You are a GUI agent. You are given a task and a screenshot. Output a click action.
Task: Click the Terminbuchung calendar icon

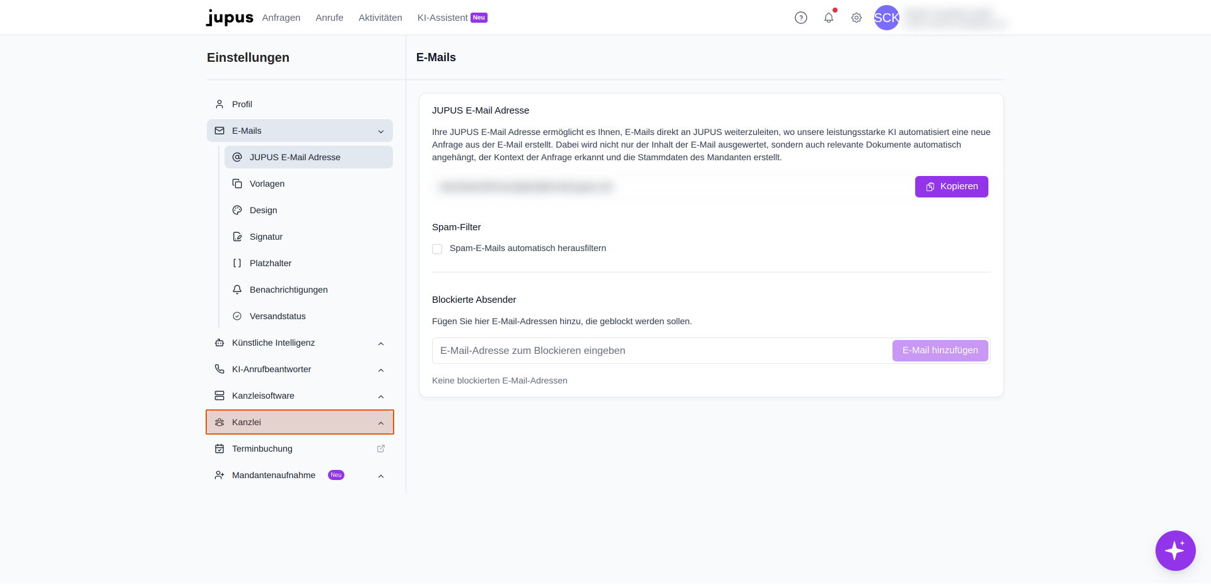pos(219,448)
